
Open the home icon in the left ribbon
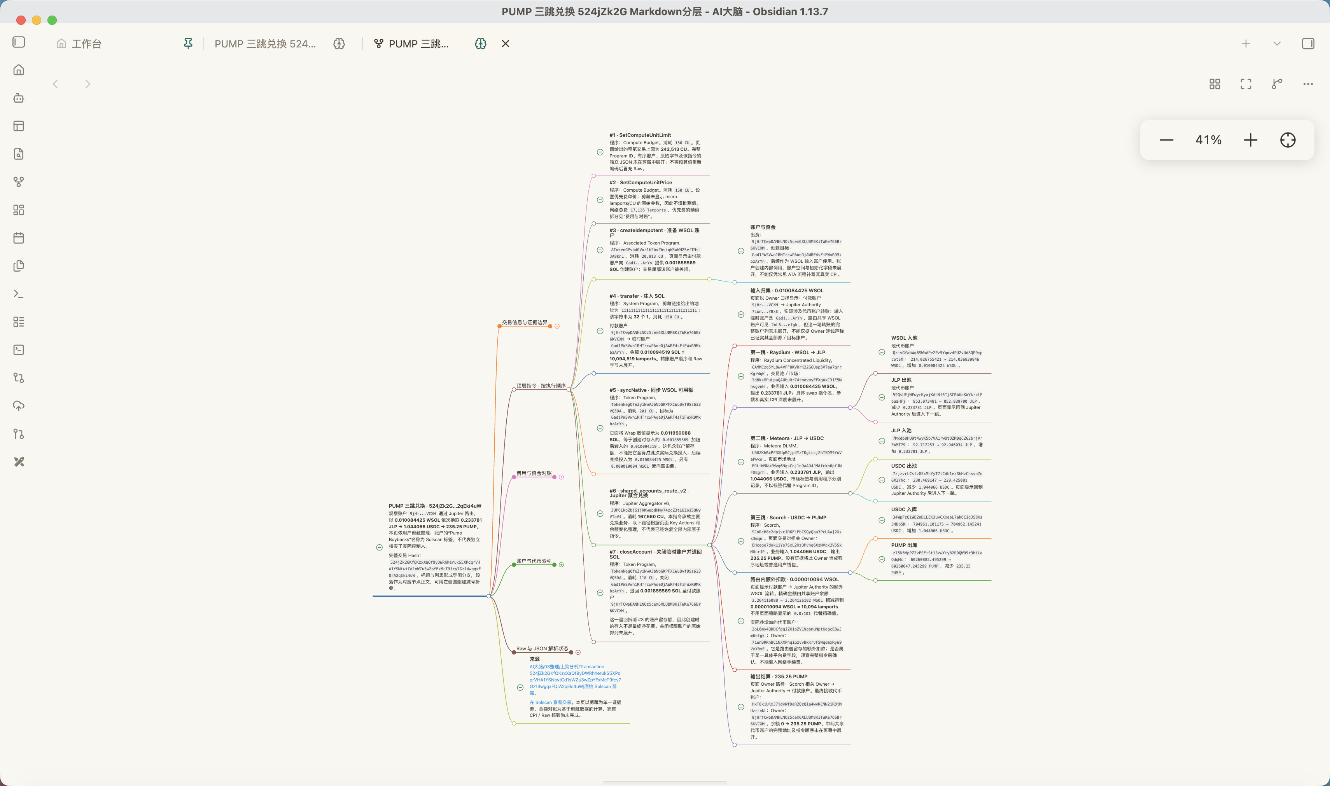pyautogui.click(x=19, y=70)
